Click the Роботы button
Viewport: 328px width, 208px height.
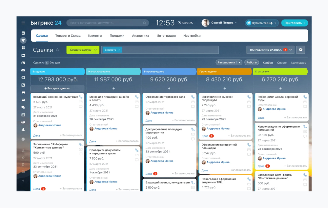point(252,62)
